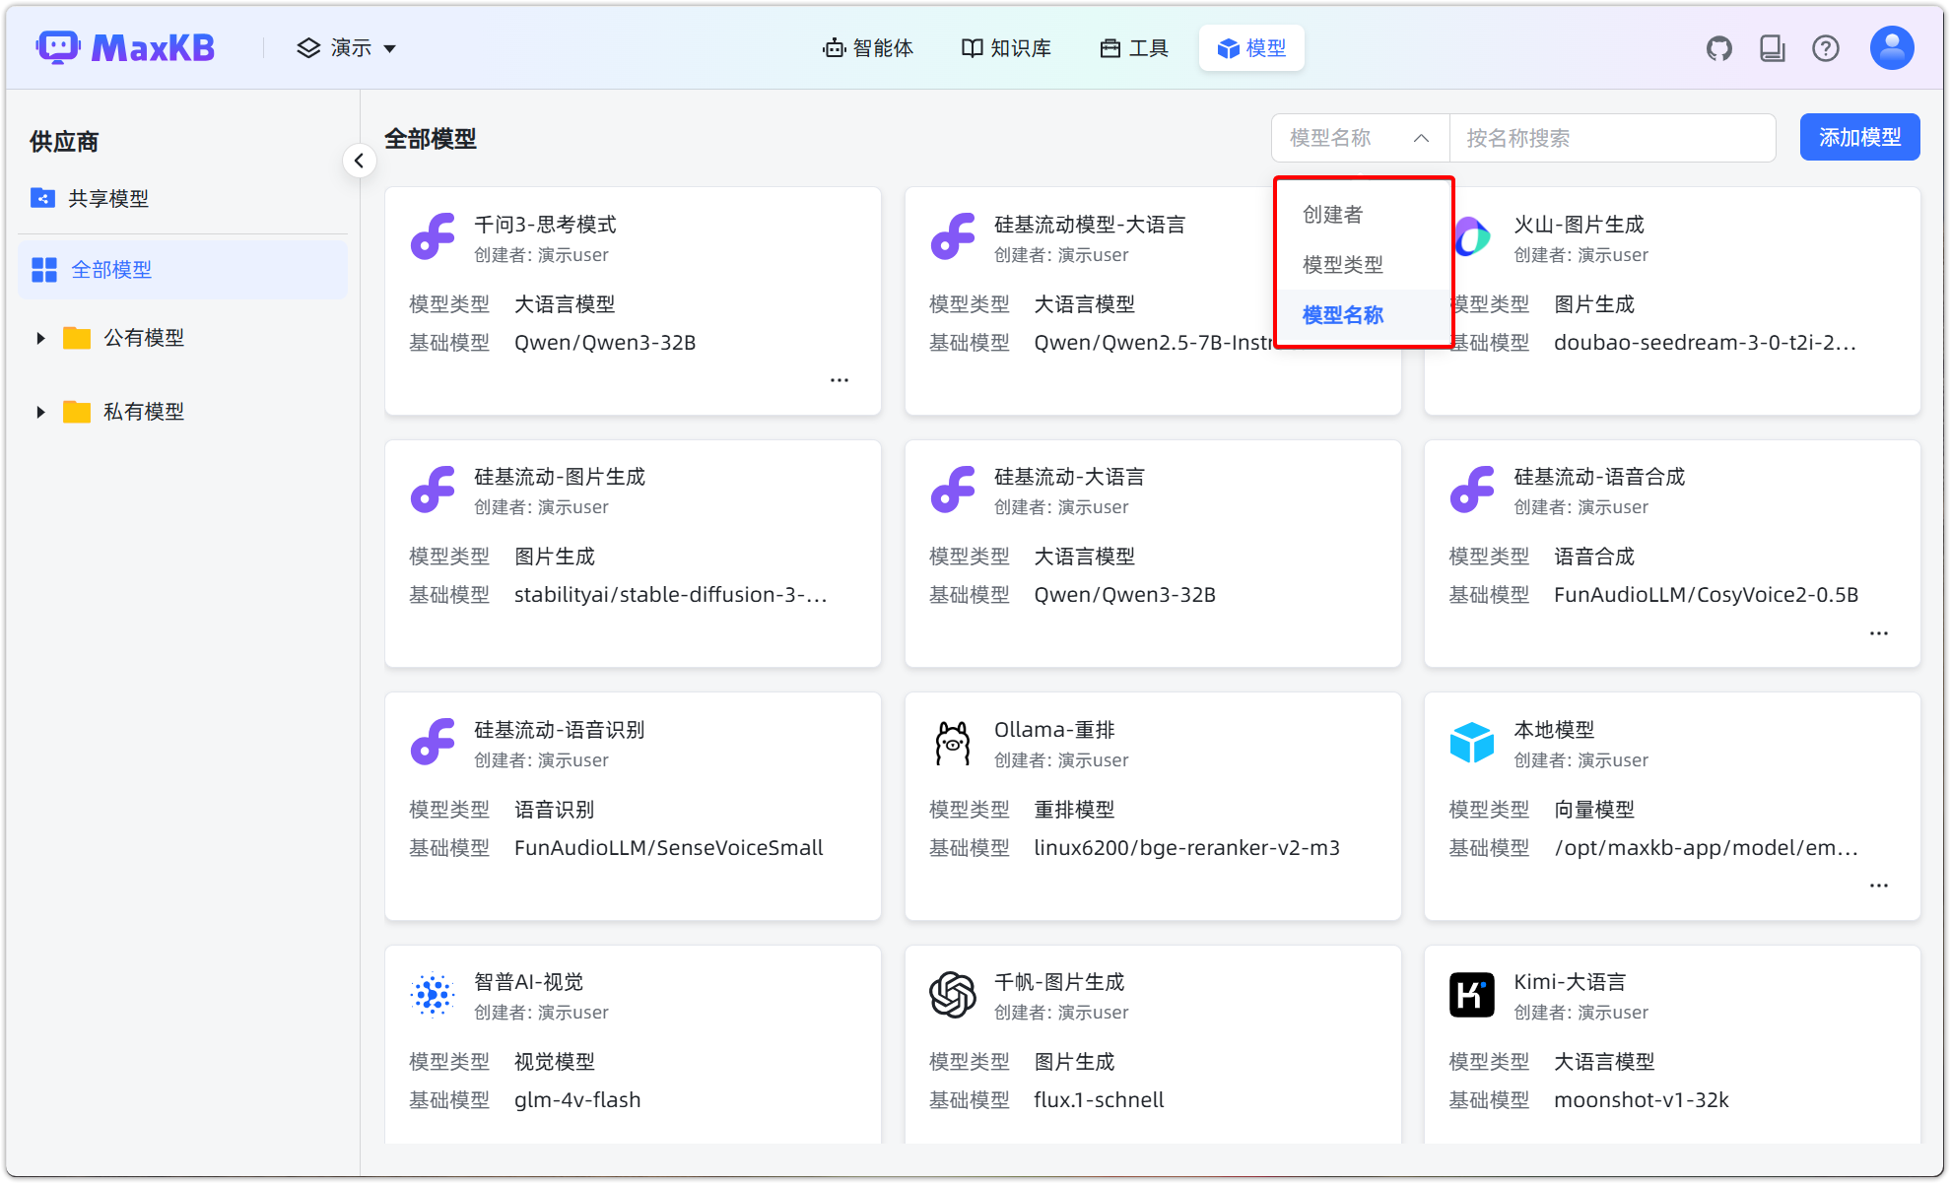This screenshot has width=1950, height=1183.
Task: Expand the 私有模型 folder
Action: (x=40, y=412)
